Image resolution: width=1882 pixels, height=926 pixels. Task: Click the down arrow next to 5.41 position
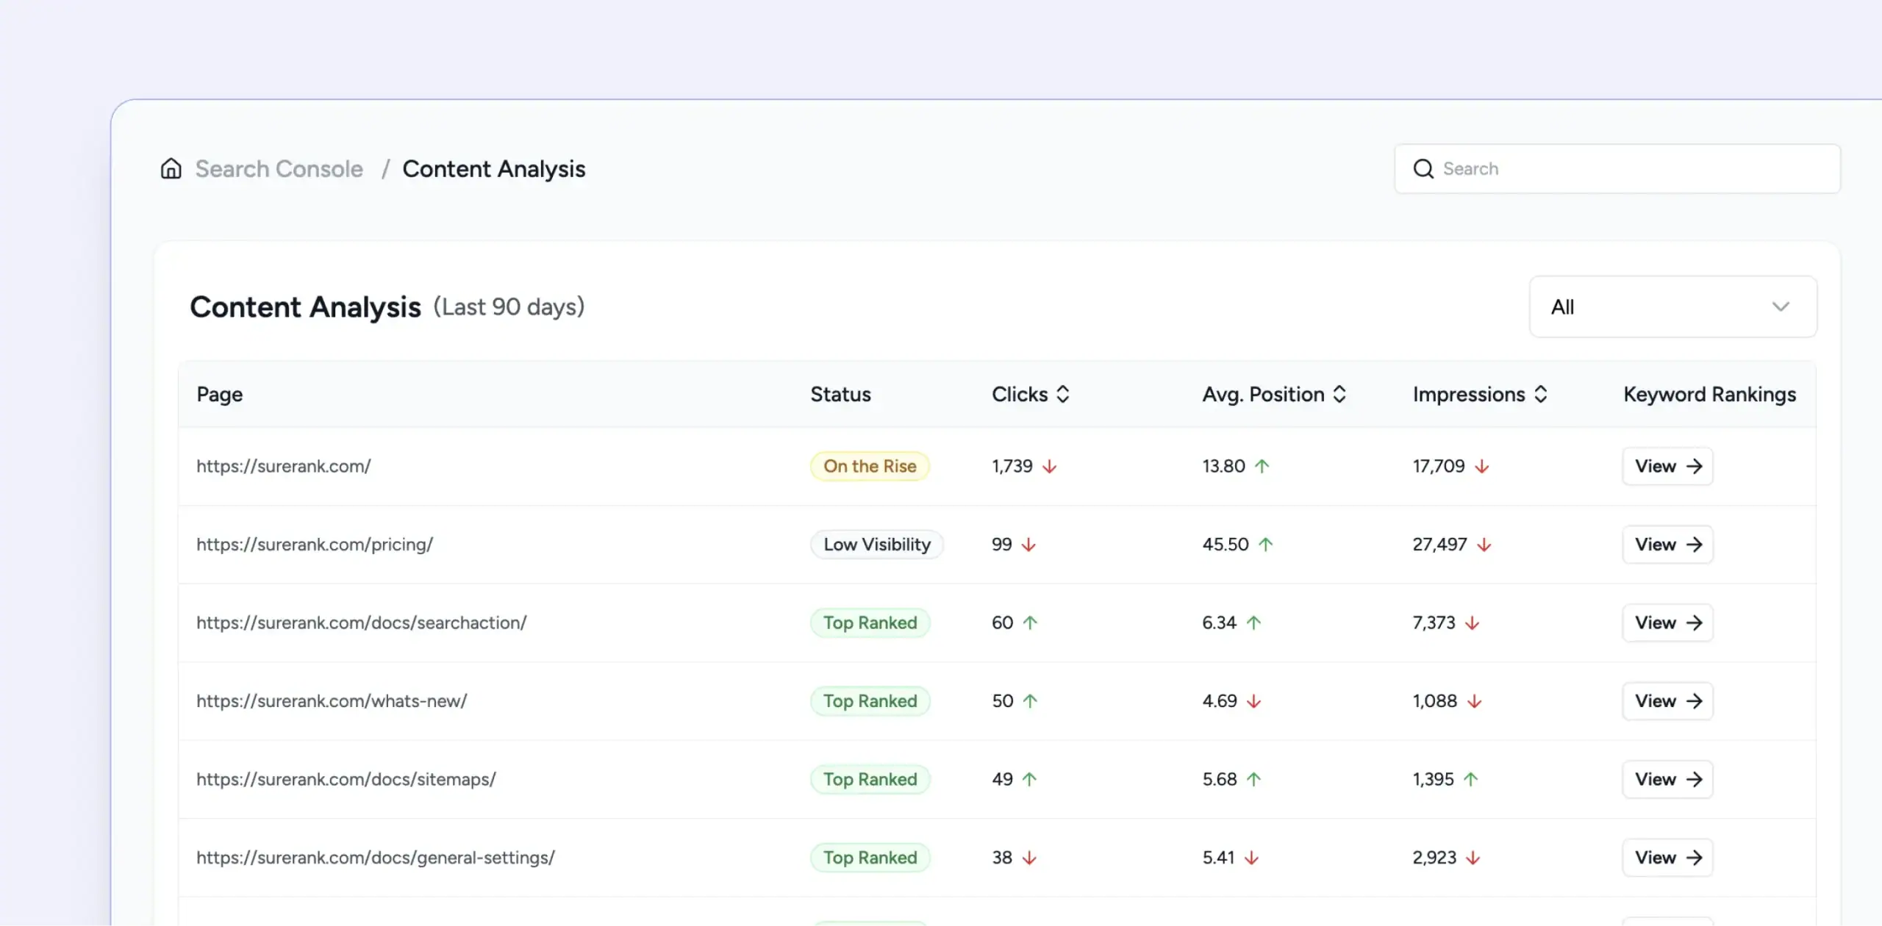(1252, 858)
